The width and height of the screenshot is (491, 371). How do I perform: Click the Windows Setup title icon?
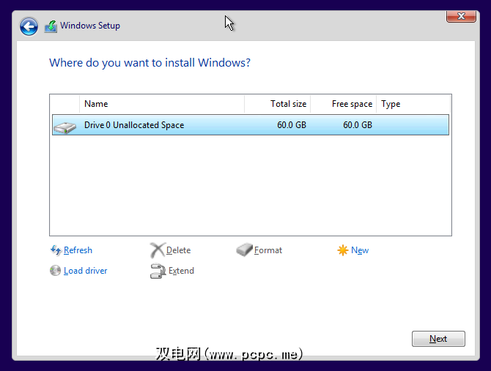51,26
